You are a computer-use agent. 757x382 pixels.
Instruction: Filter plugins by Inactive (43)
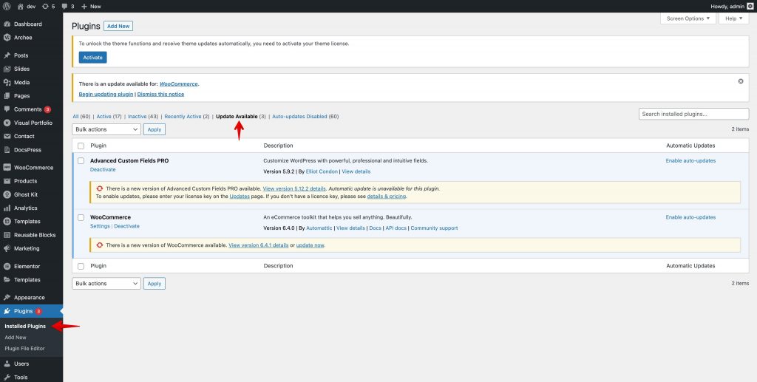143,117
